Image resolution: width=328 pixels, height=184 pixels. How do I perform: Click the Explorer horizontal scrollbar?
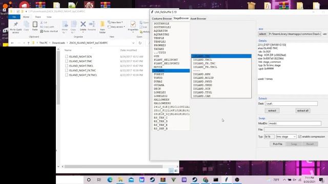(x=113, y=167)
